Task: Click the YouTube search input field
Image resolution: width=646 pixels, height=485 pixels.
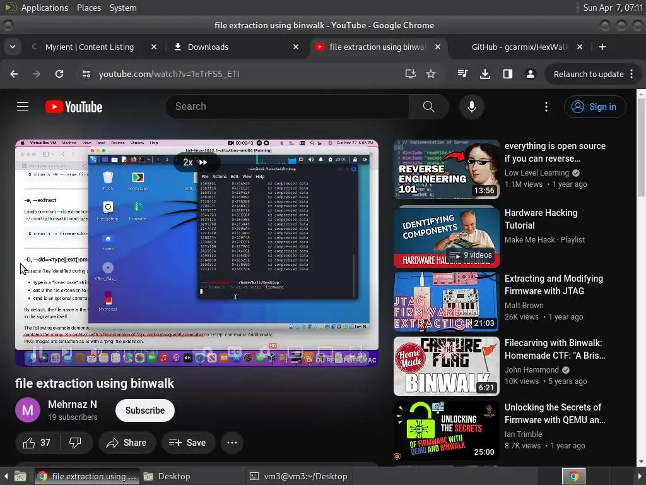Action: pyautogui.click(x=288, y=106)
